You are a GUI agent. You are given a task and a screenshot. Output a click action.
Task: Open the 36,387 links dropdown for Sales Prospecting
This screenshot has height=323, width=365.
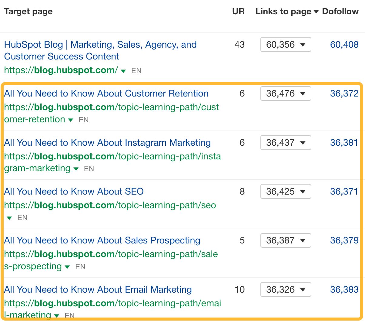coord(285,240)
